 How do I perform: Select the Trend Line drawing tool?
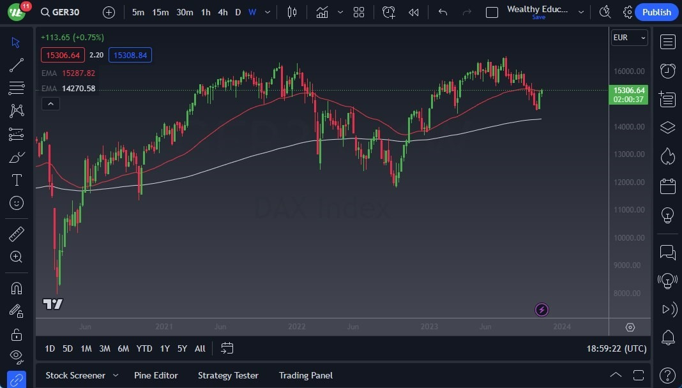tap(17, 64)
